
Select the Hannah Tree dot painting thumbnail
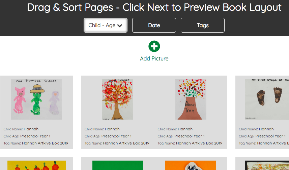191,99
